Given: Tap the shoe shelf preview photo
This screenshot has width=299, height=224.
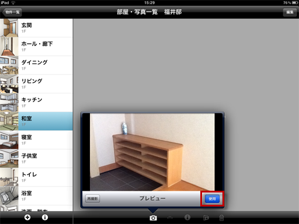Looking at the screenshot, I should click(x=152, y=152).
